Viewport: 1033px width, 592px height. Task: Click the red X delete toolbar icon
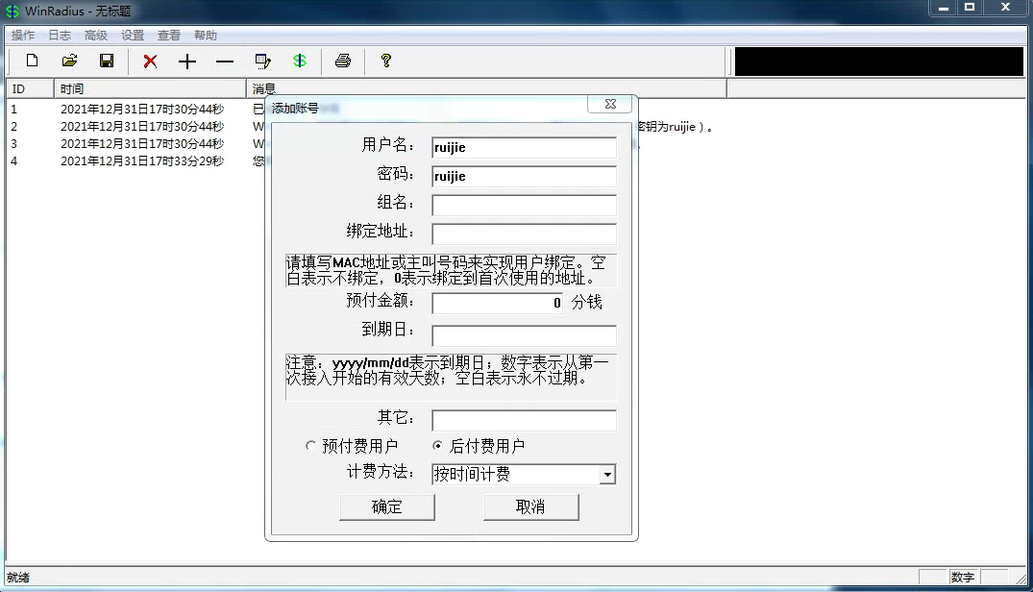[150, 62]
